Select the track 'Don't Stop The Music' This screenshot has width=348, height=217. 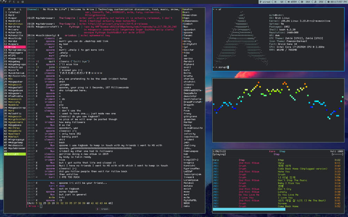pos(292,180)
